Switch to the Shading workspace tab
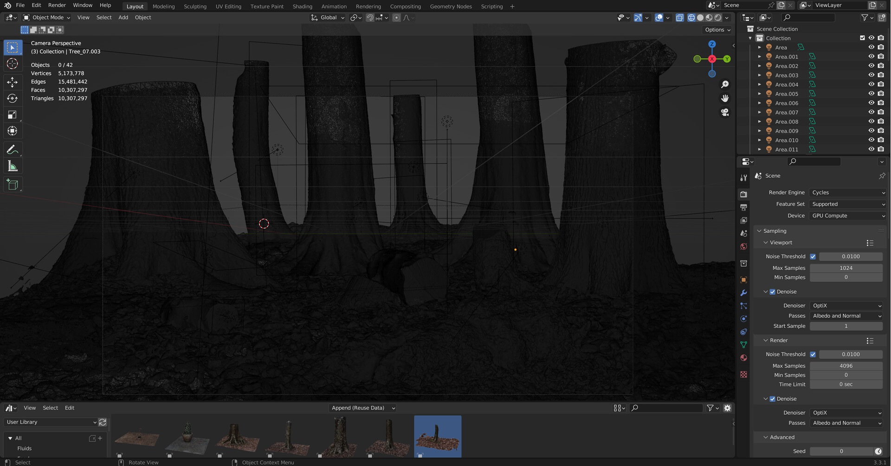 pyautogui.click(x=302, y=6)
